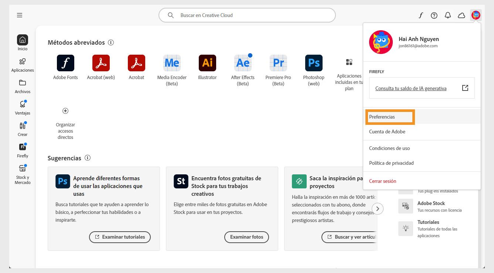Choose Cerrar sesión
The image size is (494, 273).
coord(422,181)
